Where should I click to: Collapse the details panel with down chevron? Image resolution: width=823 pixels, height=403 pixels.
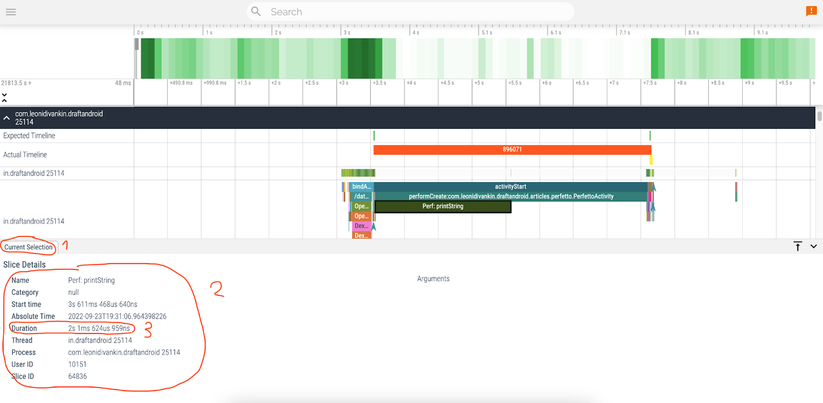pyautogui.click(x=813, y=246)
